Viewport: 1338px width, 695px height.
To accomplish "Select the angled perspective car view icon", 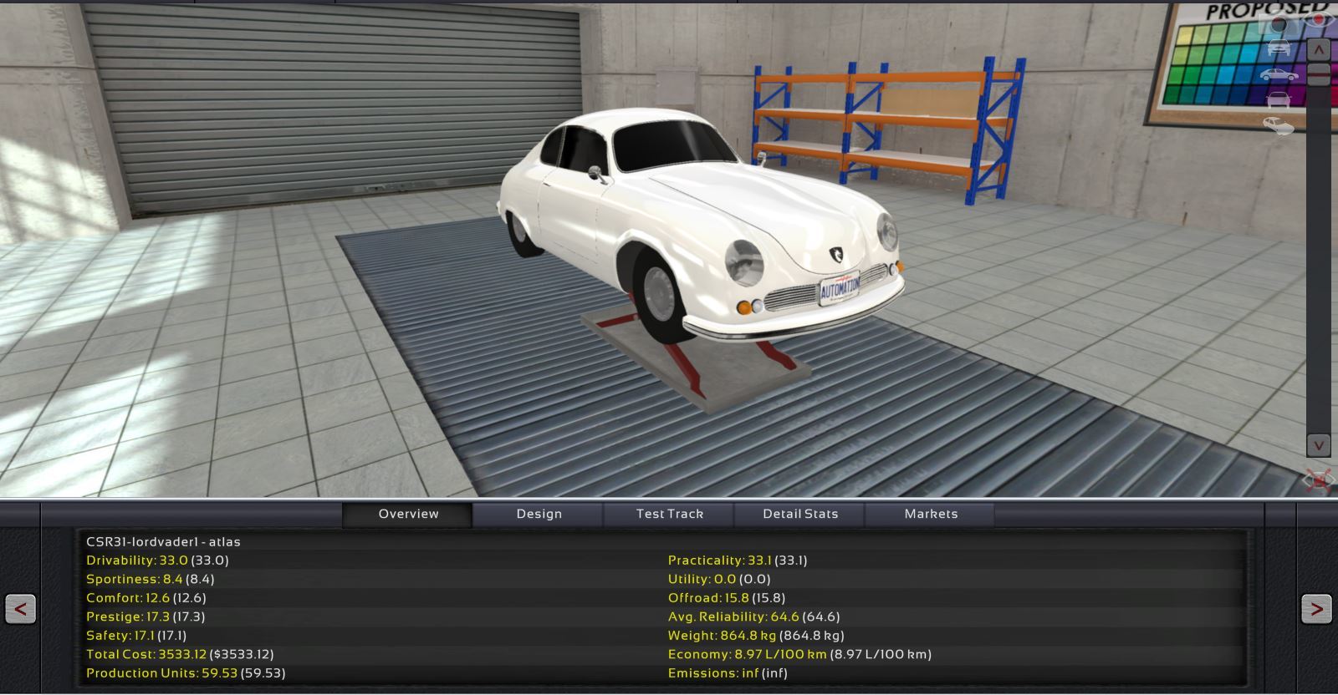I will [x=1279, y=127].
